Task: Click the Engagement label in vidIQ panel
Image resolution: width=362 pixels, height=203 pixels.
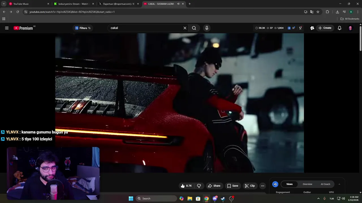Action: click(x=283, y=192)
